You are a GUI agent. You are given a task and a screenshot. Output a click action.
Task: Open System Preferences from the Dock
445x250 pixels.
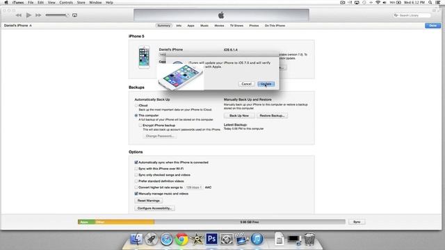(x=227, y=239)
